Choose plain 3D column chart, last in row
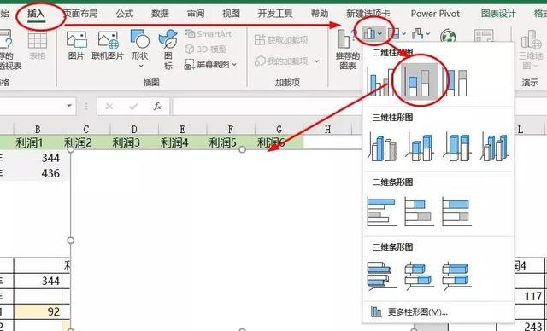547x331 pixels. click(494, 148)
